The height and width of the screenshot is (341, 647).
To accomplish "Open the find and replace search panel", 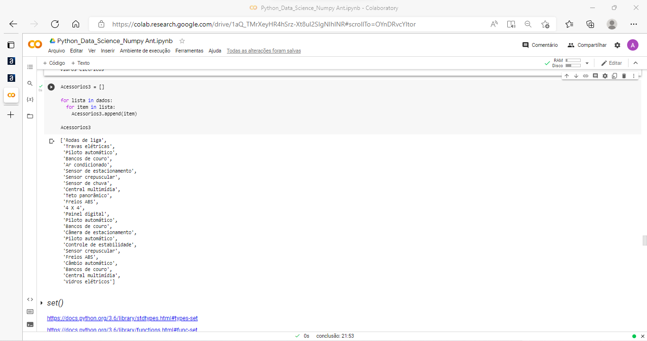I will [x=30, y=83].
